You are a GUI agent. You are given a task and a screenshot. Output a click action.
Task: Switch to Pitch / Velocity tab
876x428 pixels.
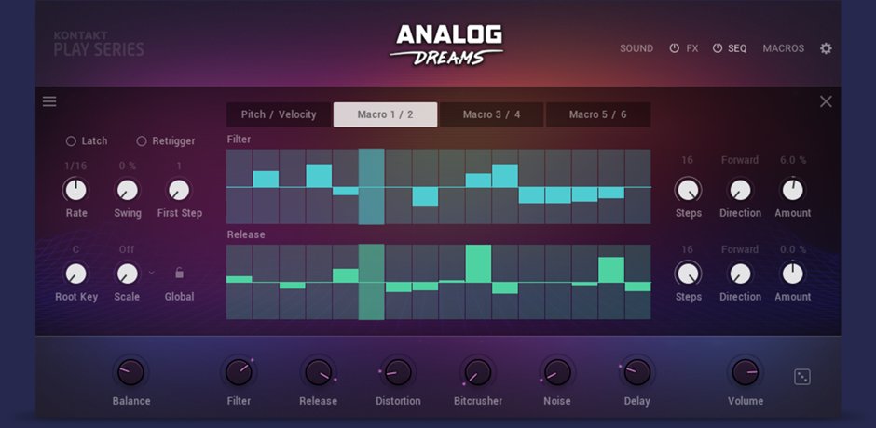[279, 114]
